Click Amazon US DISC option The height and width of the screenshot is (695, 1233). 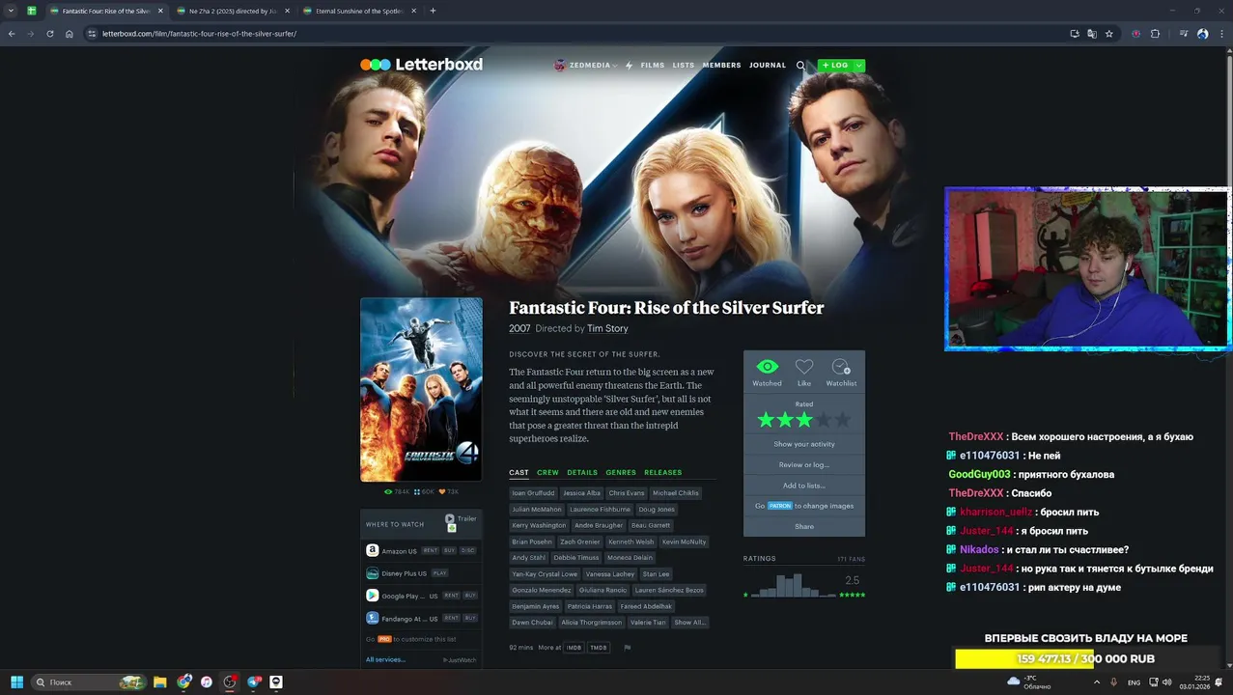click(x=468, y=550)
